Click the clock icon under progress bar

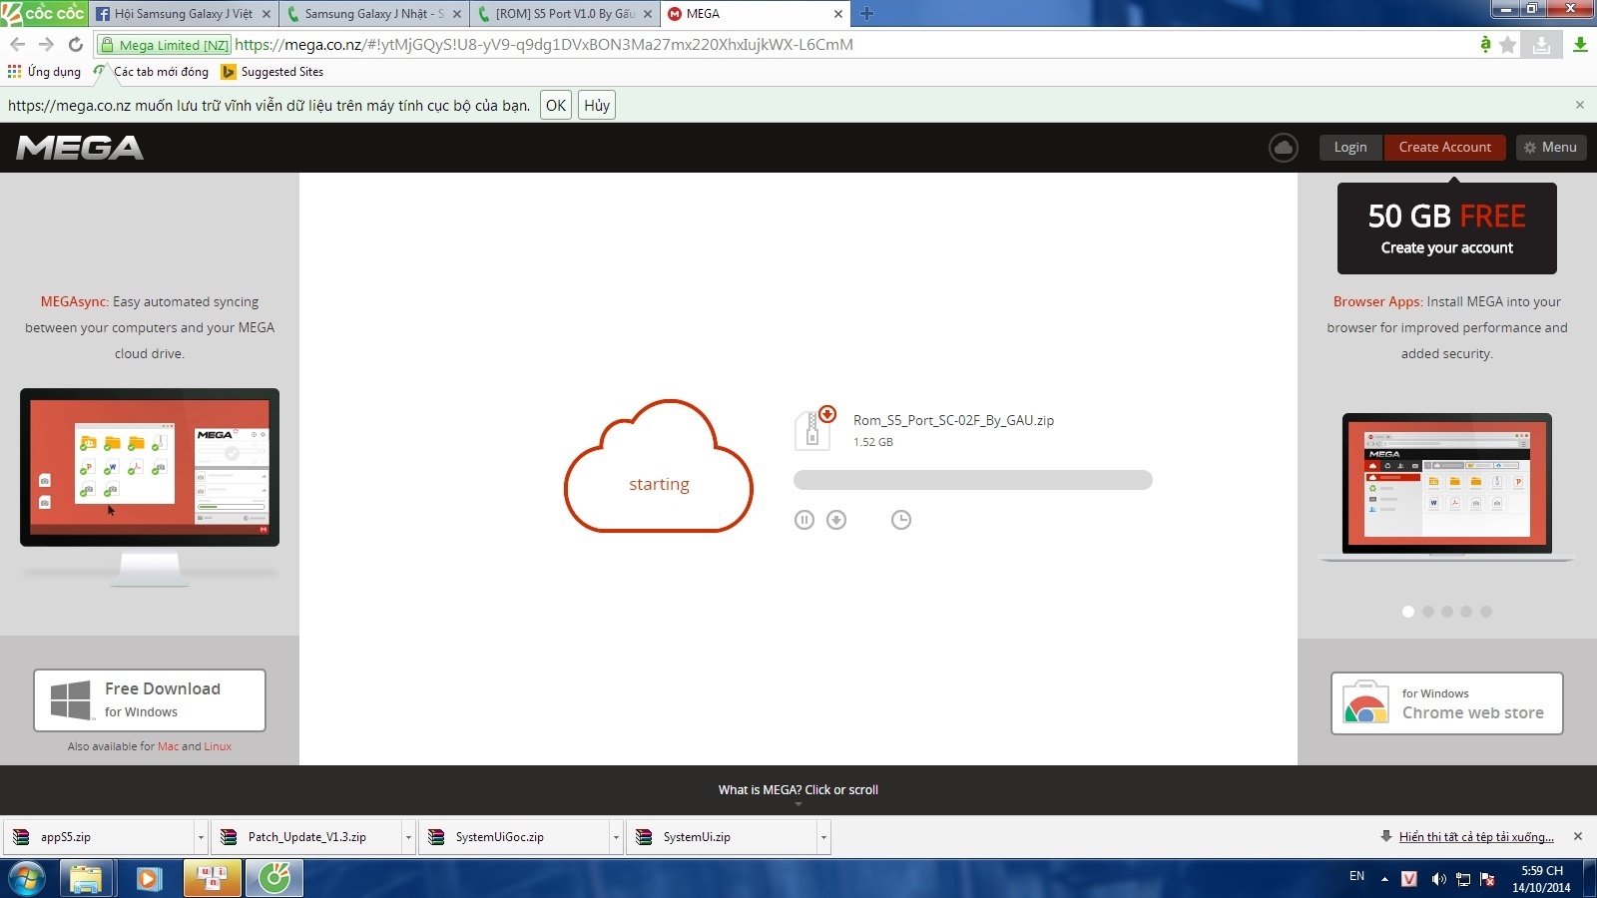901,520
